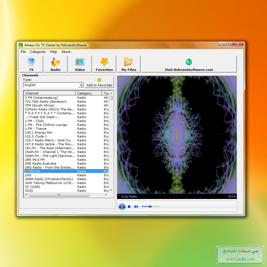Select the channel 3ABN Radio (Christian/Family)
267x267 pixels.
coord(66,179)
